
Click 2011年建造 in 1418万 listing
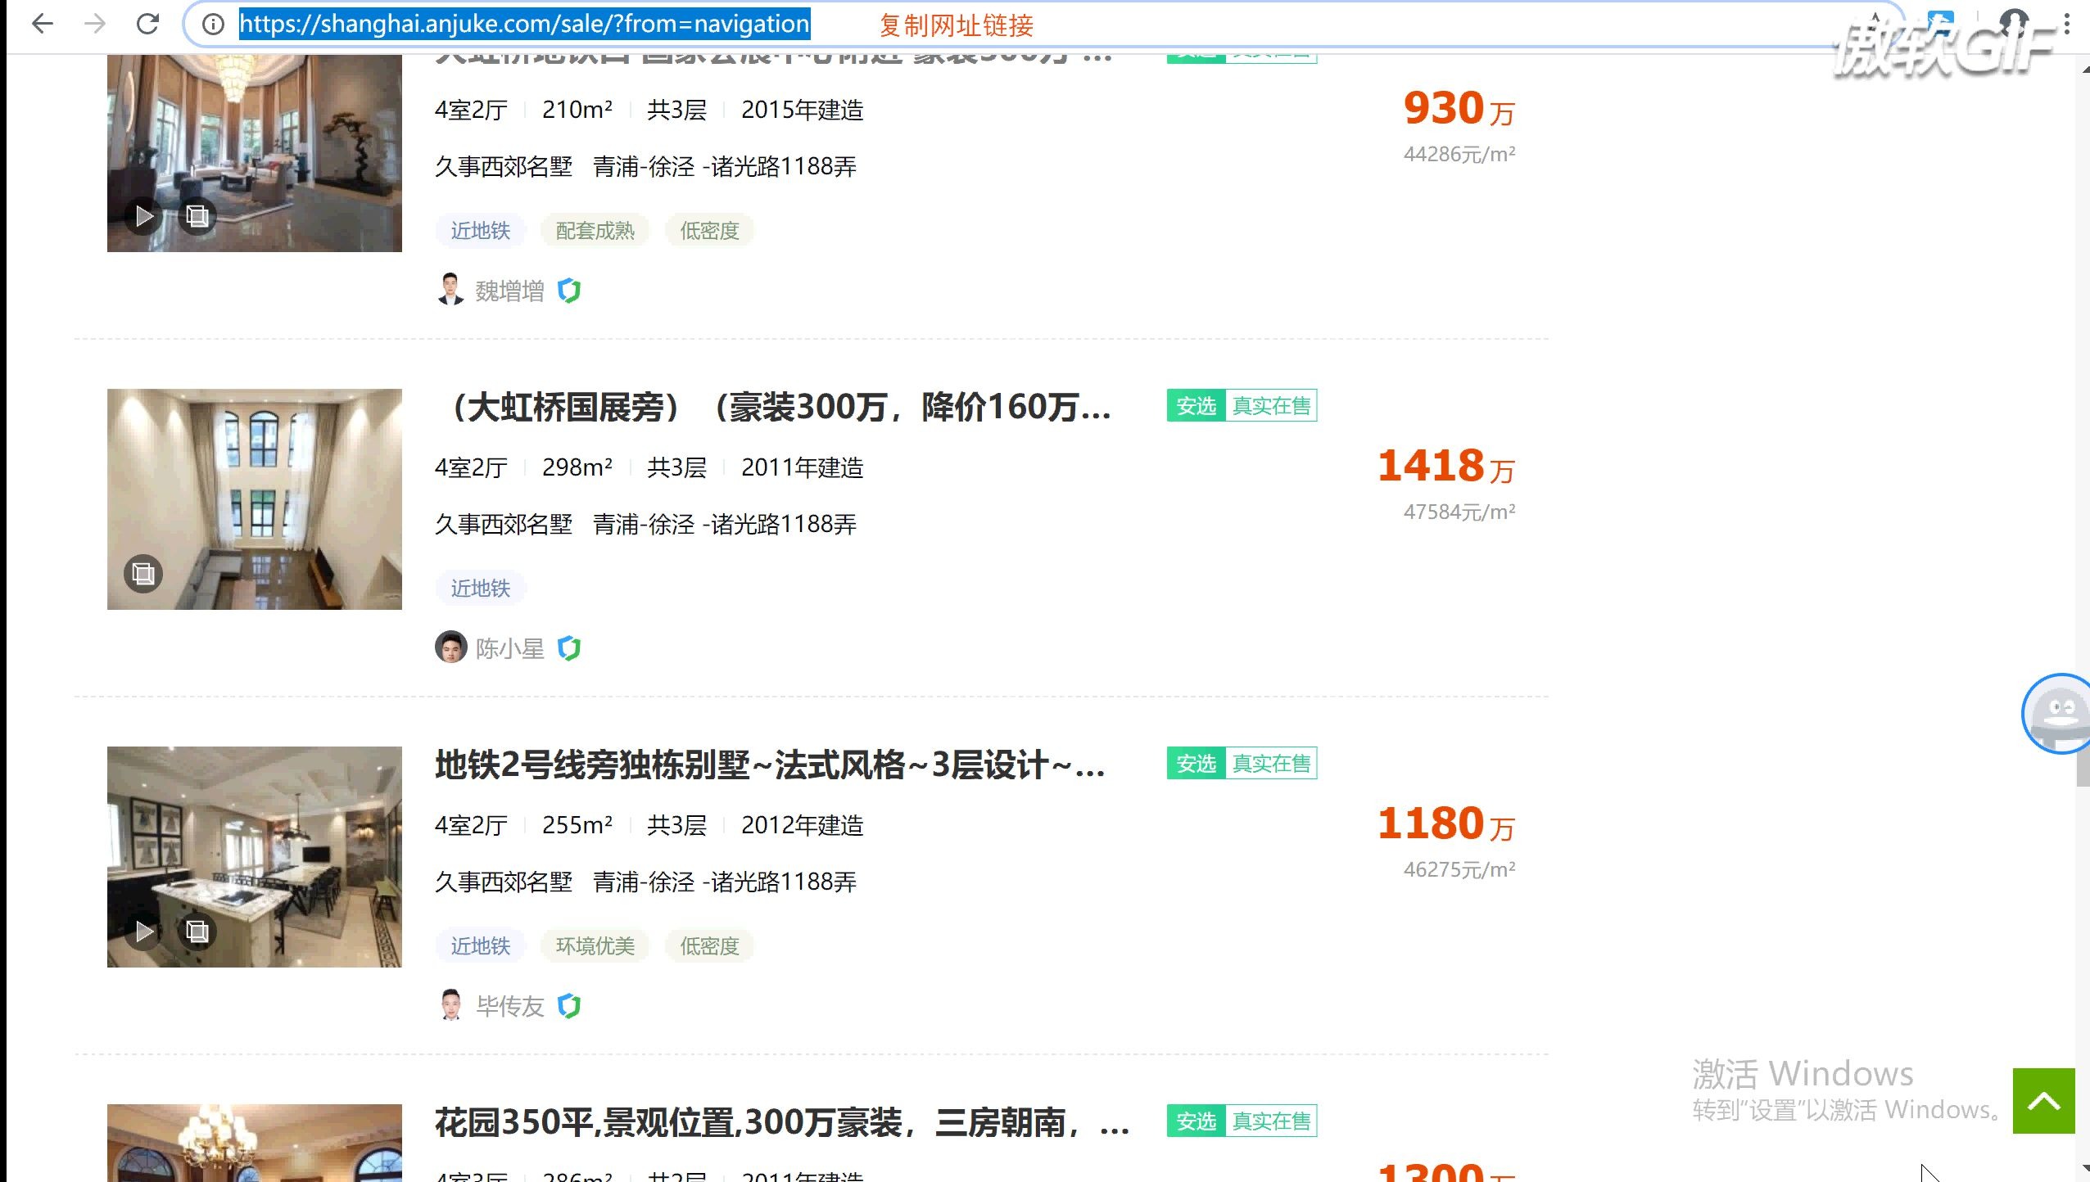pos(803,467)
